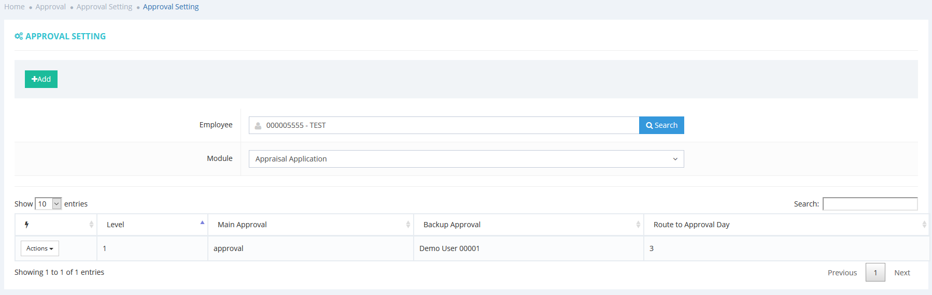
Task: Open the Show entries count dropdown
Action: pos(48,204)
